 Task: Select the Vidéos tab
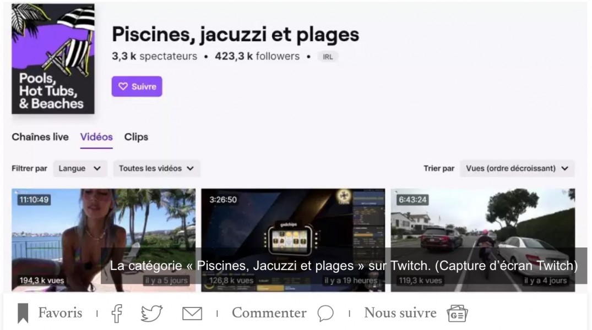click(96, 137)
